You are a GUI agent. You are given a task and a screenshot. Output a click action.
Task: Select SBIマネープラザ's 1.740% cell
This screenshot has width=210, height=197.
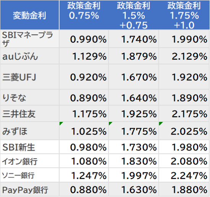134,38
